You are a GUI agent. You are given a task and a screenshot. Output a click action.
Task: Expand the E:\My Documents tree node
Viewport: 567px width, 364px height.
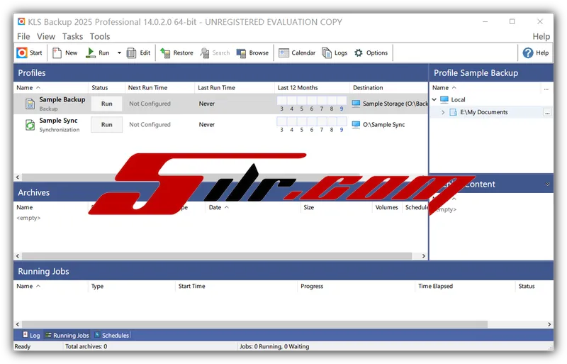tap(443, 112)
